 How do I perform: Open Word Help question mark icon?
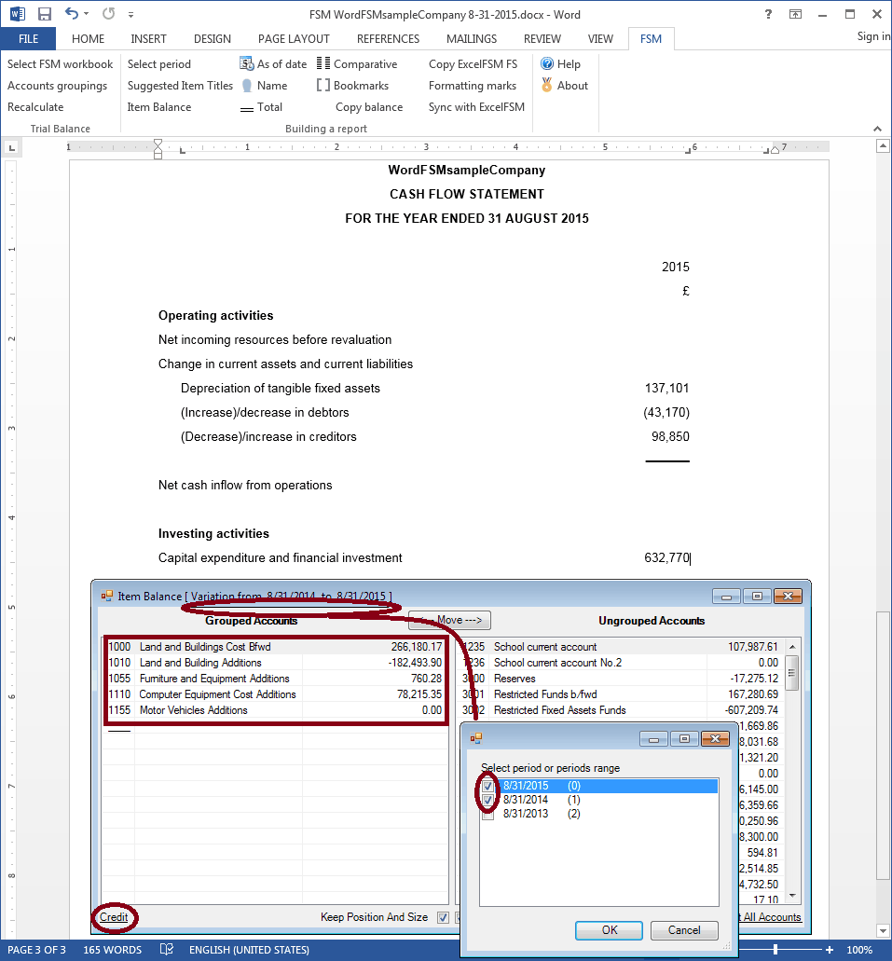pos(768,14)
